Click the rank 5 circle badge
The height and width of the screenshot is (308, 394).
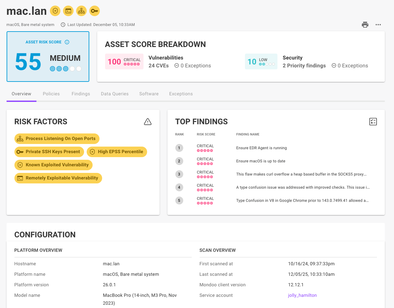click(179, 201)
